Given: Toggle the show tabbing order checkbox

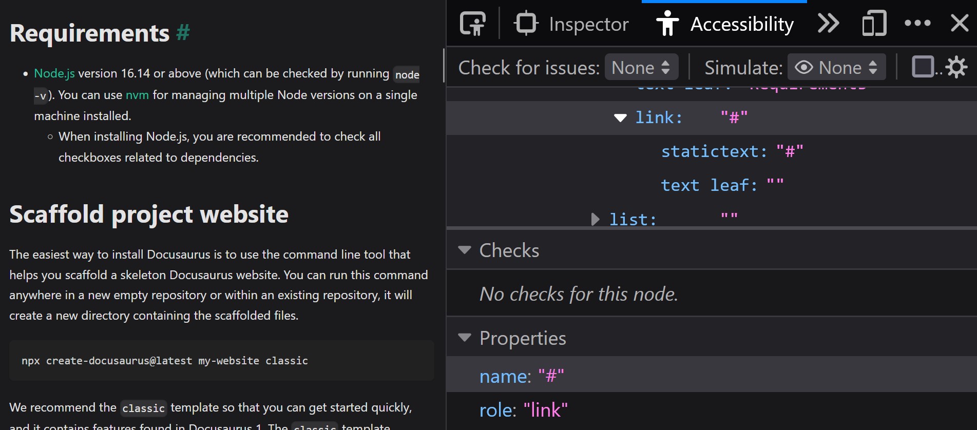Looking at the screenshot, I should [x=923, y=67].
